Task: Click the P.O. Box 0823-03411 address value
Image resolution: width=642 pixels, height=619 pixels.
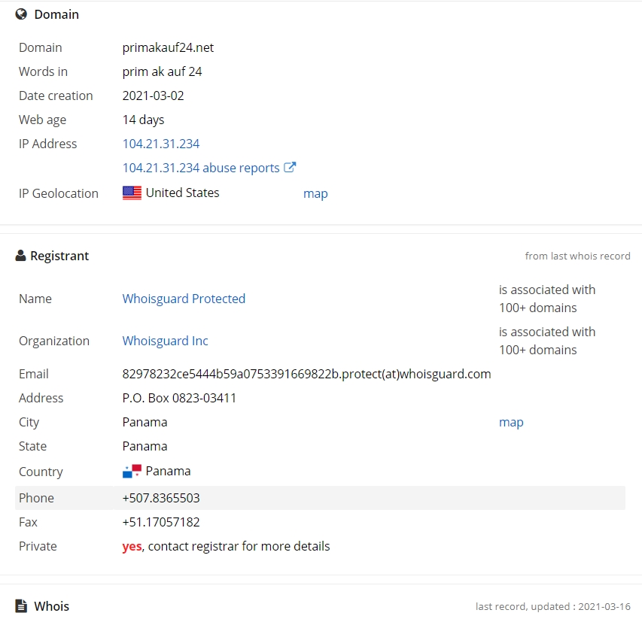Action: point(179,398)
